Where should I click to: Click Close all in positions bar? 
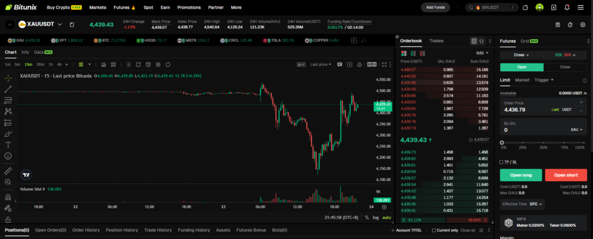468,230
